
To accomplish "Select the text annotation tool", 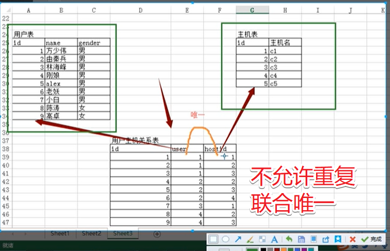I will pos(275,239).
